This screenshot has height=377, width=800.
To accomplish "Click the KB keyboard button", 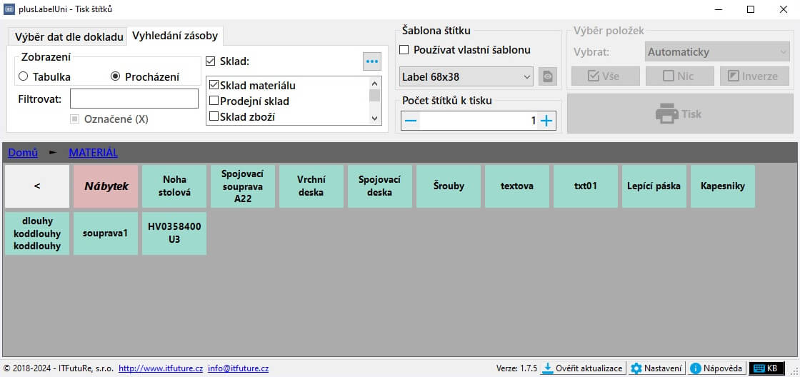I will 766,368.
